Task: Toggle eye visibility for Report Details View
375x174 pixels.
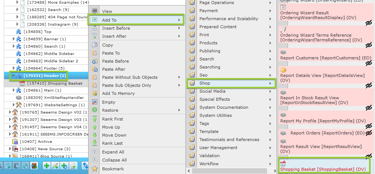Action: [x=369, y=85]
